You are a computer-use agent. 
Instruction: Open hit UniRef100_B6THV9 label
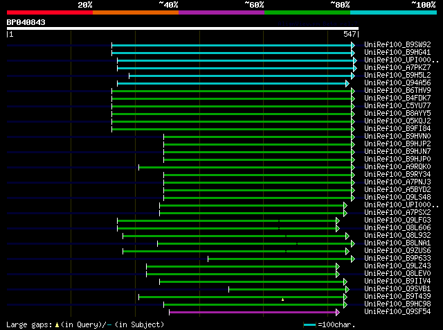(397, 91)
